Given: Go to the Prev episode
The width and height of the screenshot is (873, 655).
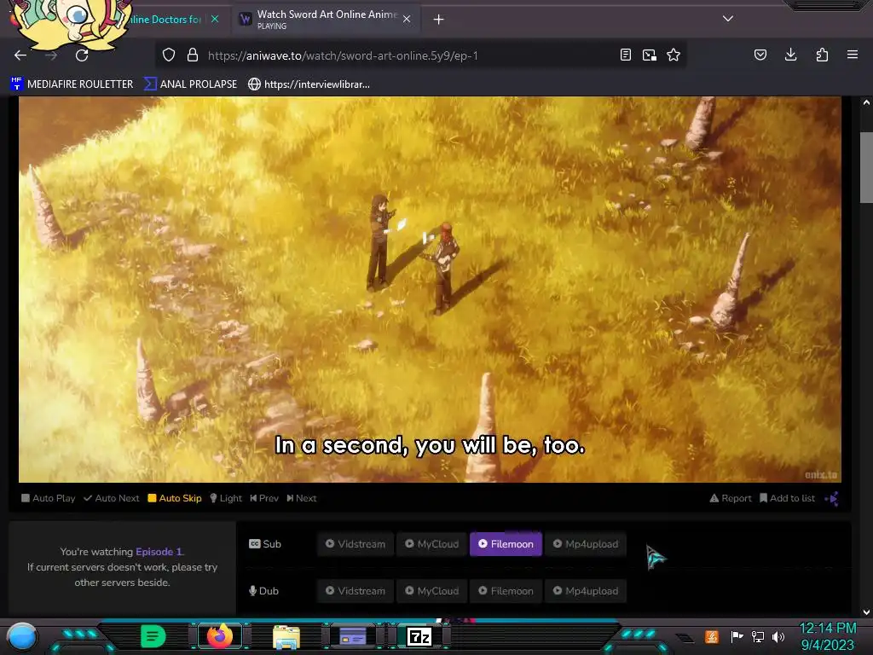Looking at the screenshot, I should (264, 498).
